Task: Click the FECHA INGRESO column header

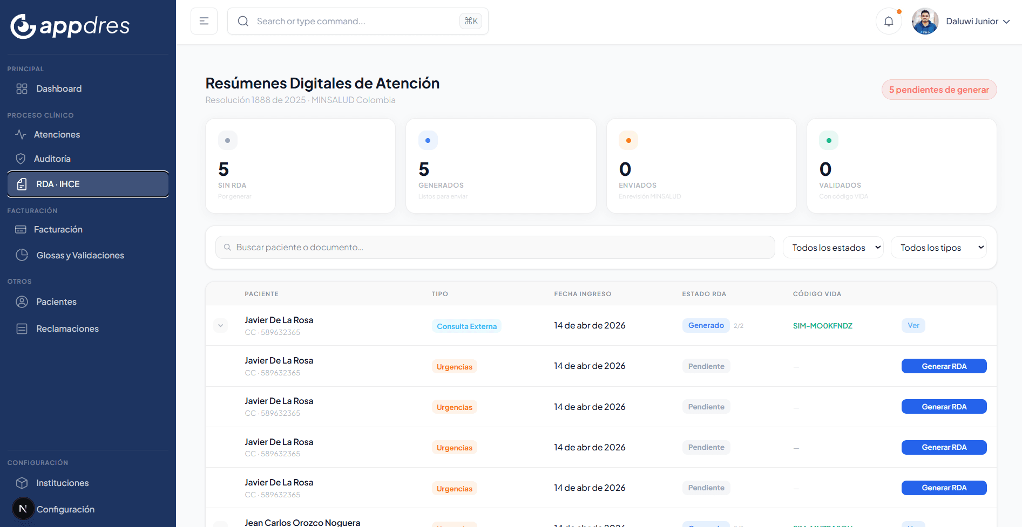Action: tap(583, 294)
